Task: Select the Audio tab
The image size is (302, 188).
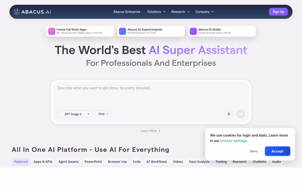Action: tap(276, 162)
